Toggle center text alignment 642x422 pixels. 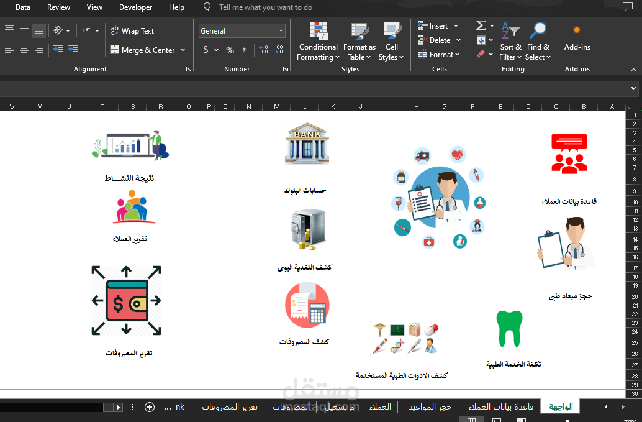coord(24,50)
